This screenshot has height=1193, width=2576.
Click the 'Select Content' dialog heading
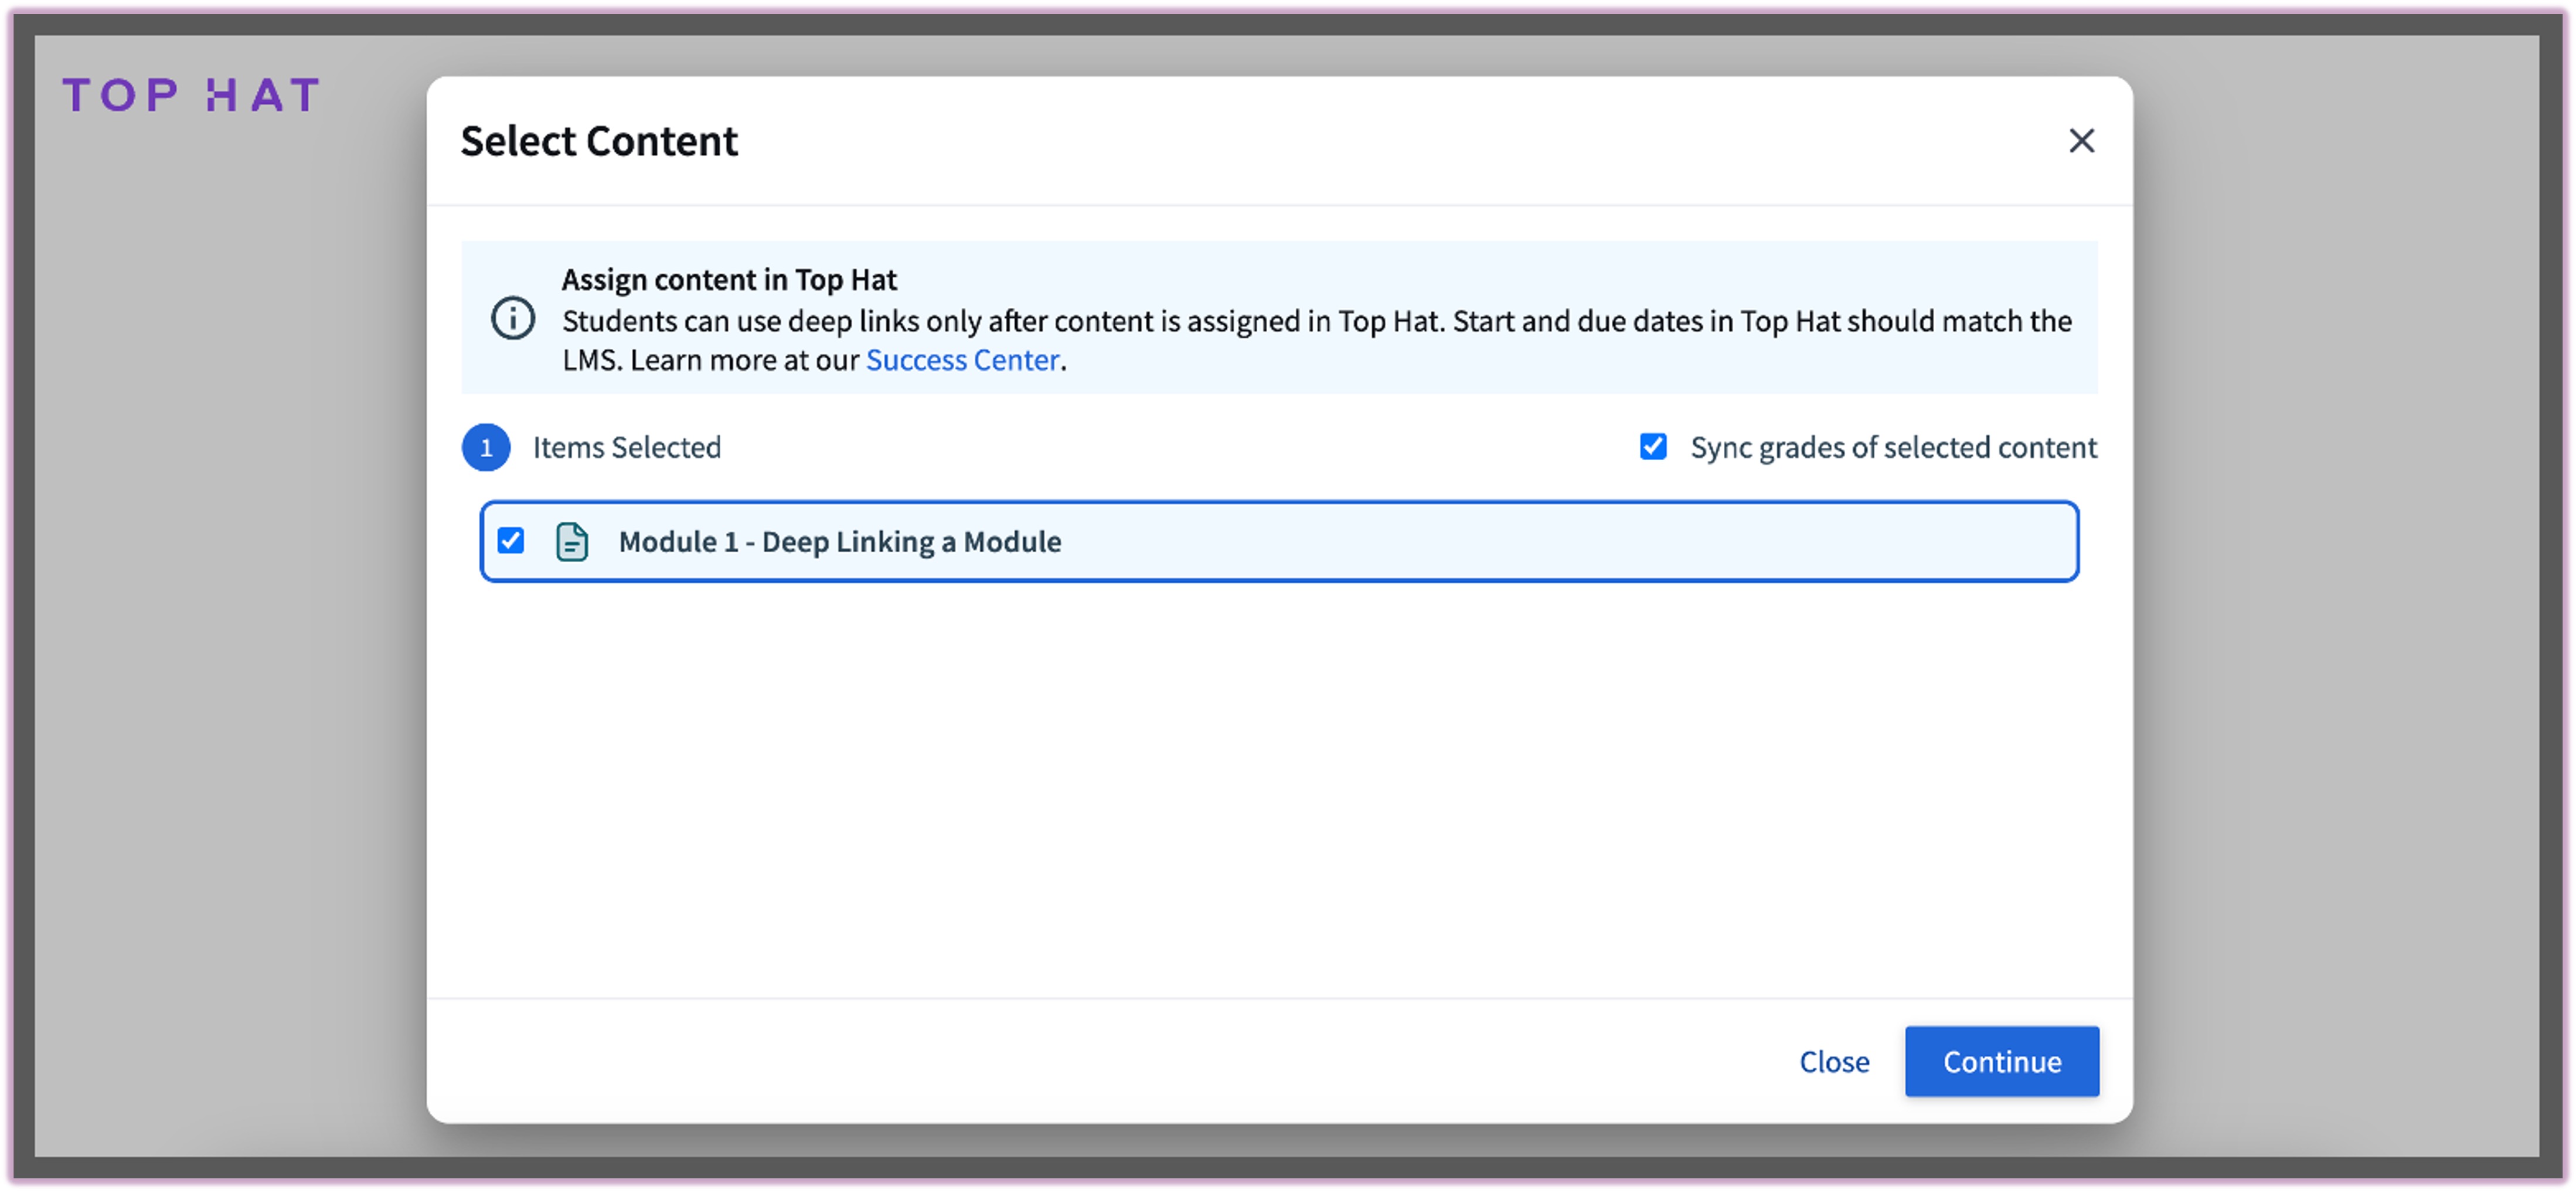[x=598, y=141]
